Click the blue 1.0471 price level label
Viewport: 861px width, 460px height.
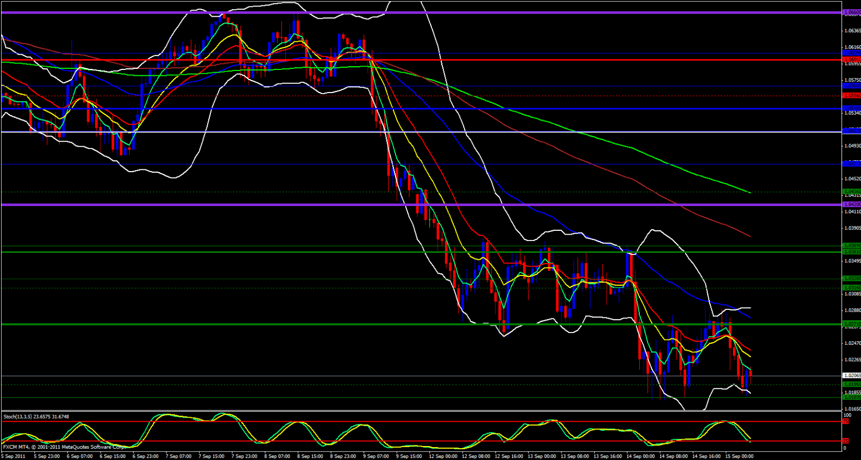pyautogui.click(x=851, y=164)
